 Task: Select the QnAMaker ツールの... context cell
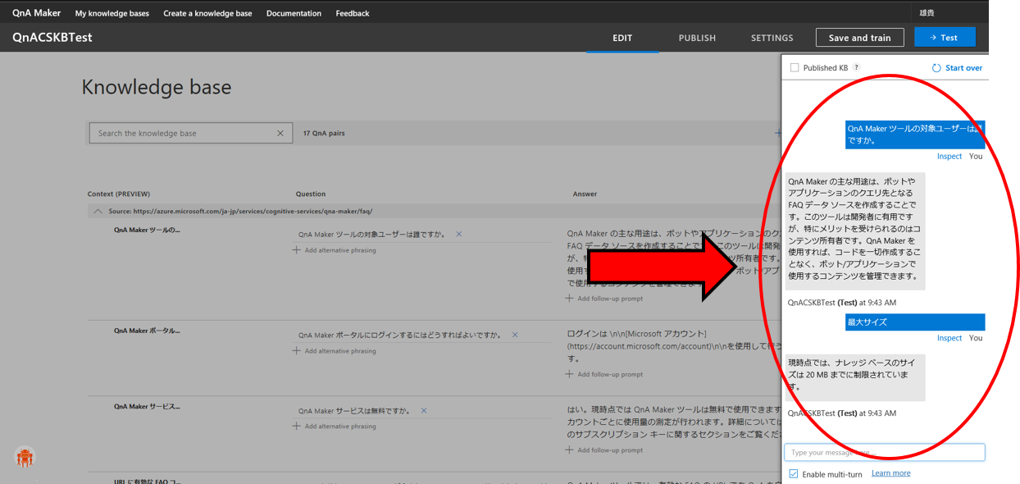(x=147, y=231)
